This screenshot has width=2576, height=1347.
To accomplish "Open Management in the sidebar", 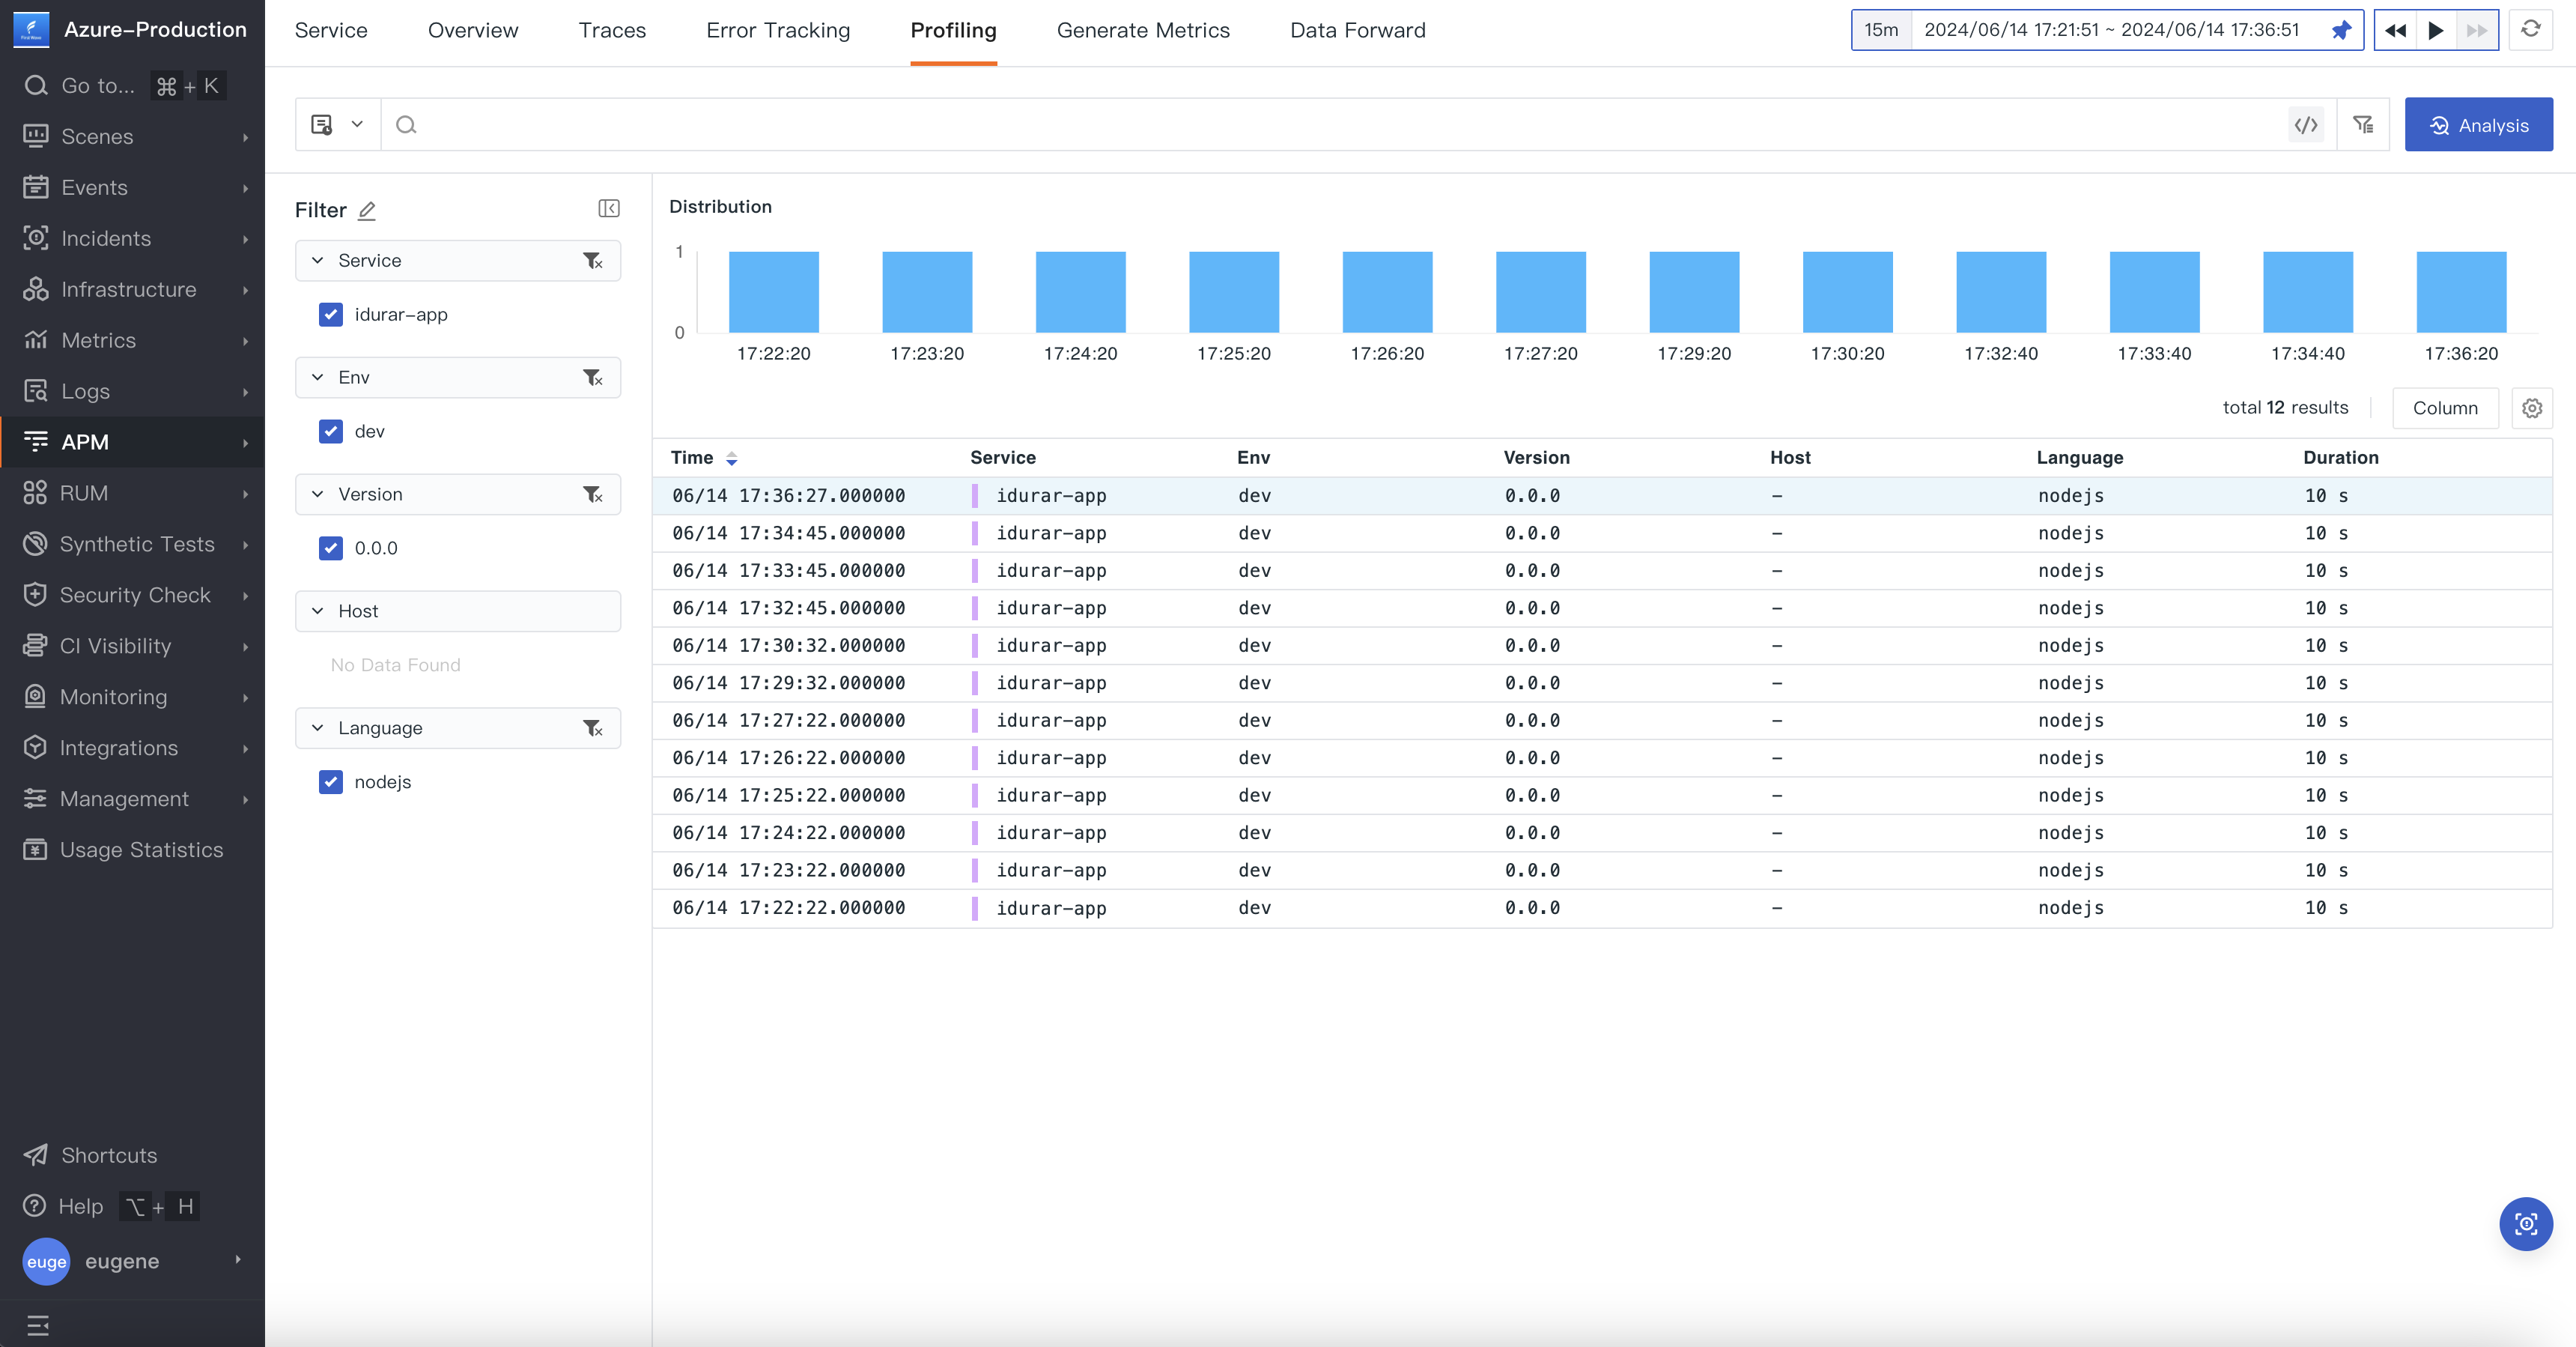I will click(132, 799).
